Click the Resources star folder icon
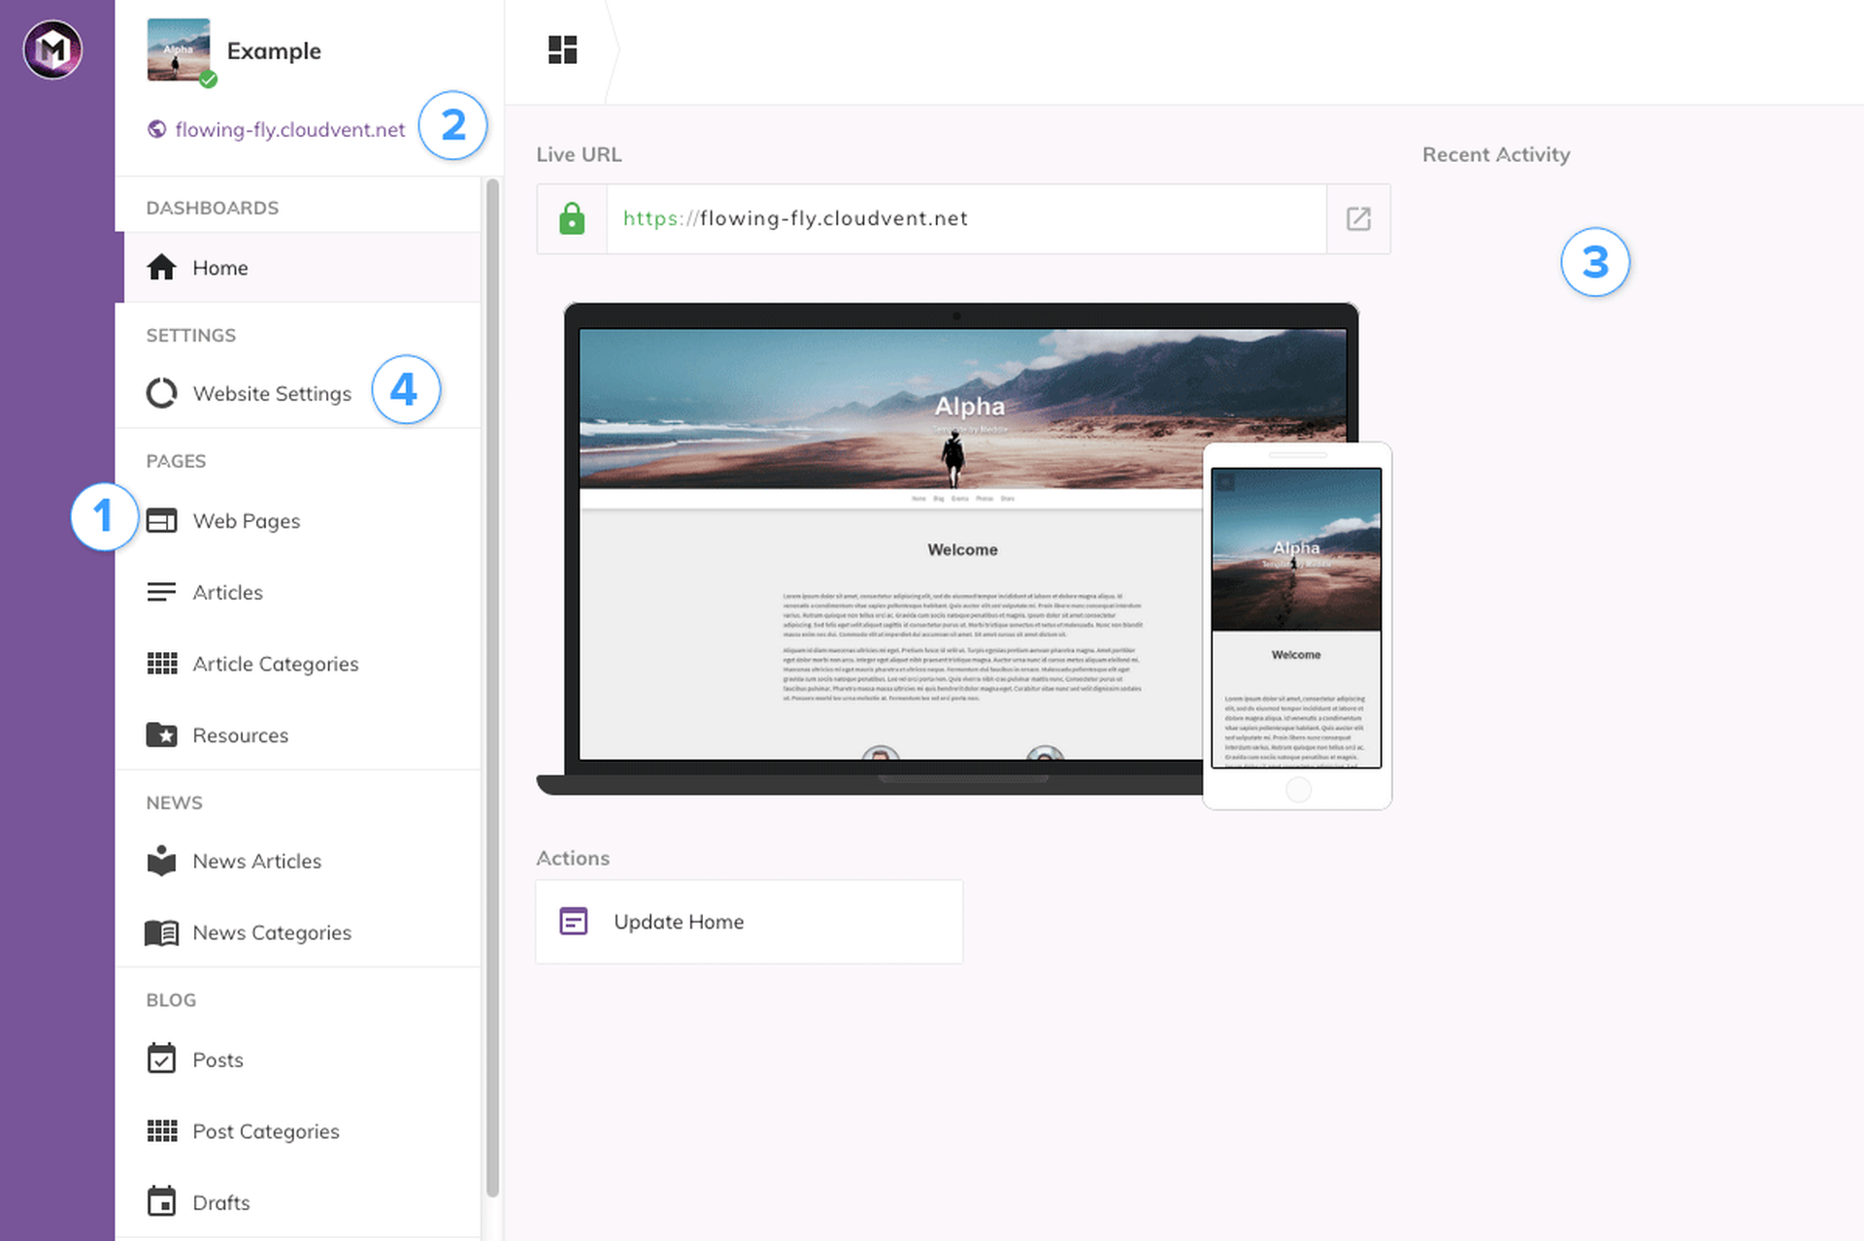 click(161, 735)
